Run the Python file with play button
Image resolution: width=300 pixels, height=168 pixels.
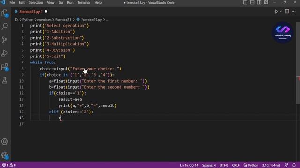click(276, 11)
